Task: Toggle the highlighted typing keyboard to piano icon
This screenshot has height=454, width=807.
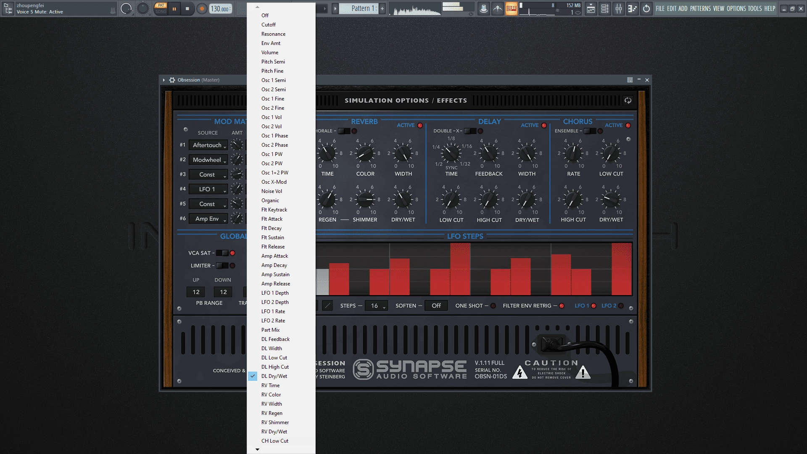Action: tap(511, 8)
